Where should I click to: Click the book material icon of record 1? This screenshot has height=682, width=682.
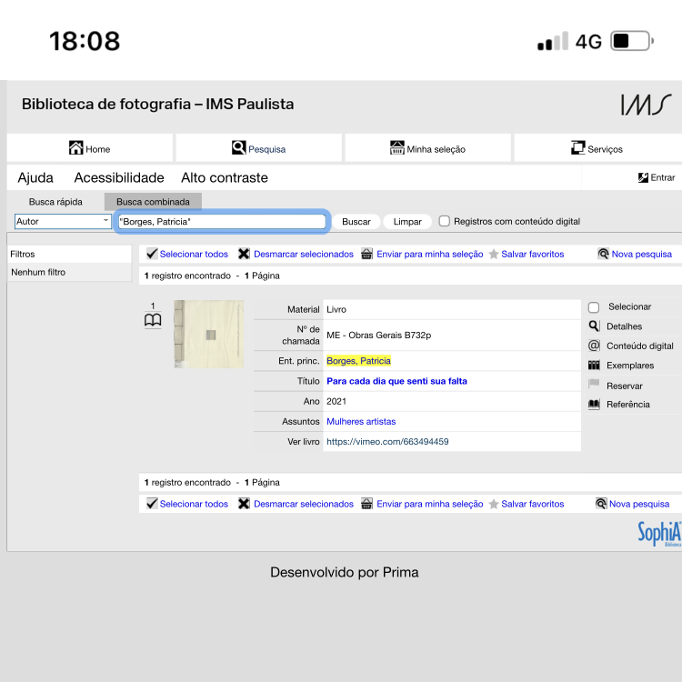point(153,321)
